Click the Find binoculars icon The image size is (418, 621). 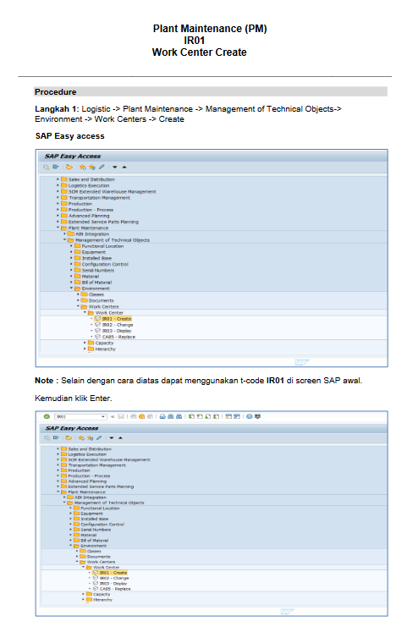click(171, 416)
